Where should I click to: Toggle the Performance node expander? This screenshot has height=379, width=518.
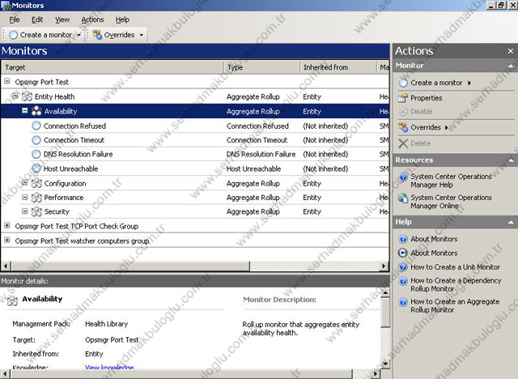click(25, 198)
